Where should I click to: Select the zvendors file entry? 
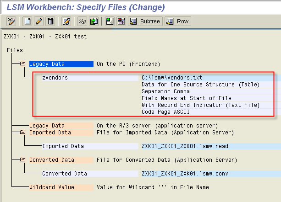(x=55, y=78)
